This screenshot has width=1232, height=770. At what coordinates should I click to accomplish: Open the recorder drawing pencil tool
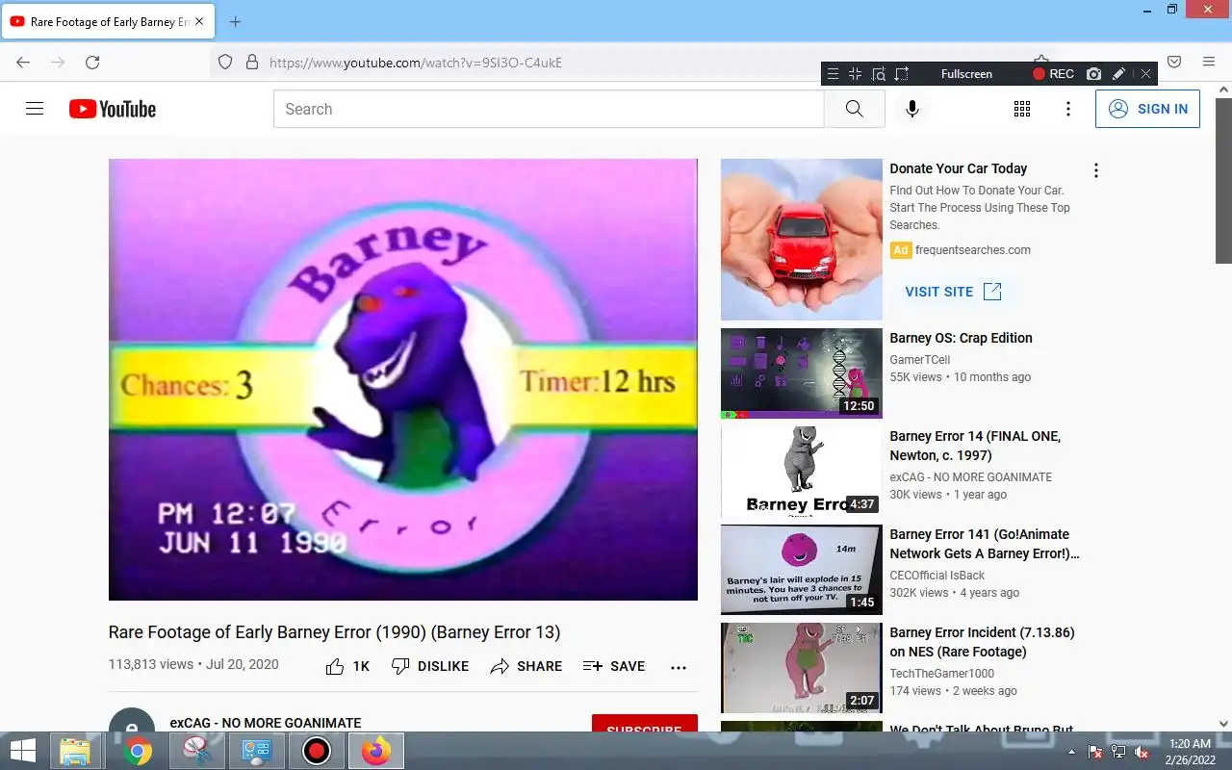click(x=1118, y=73)
